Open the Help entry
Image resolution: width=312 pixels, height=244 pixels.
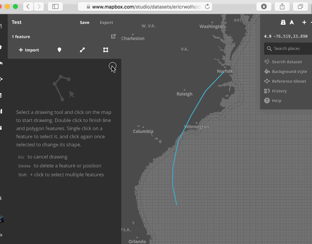click(273, 101)
